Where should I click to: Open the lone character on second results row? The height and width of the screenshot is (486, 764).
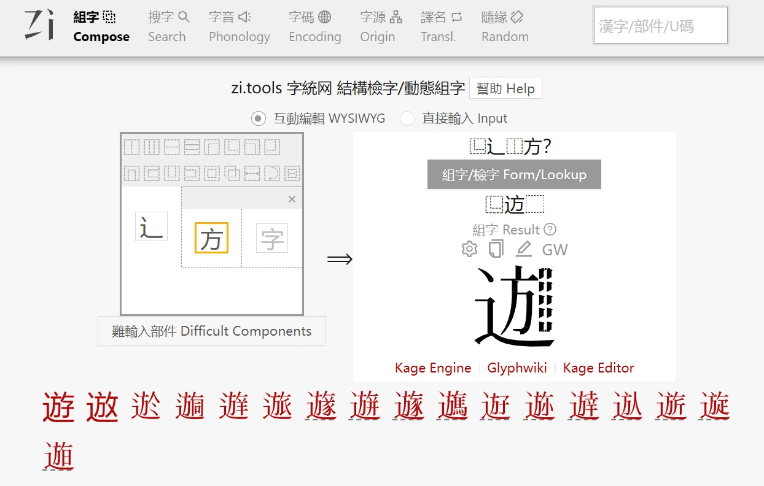(59, 456)
